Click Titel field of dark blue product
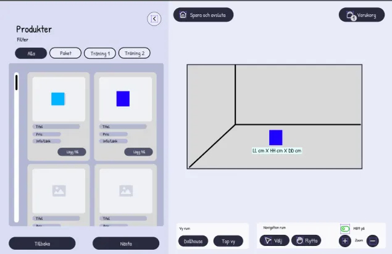 point(123,127)
